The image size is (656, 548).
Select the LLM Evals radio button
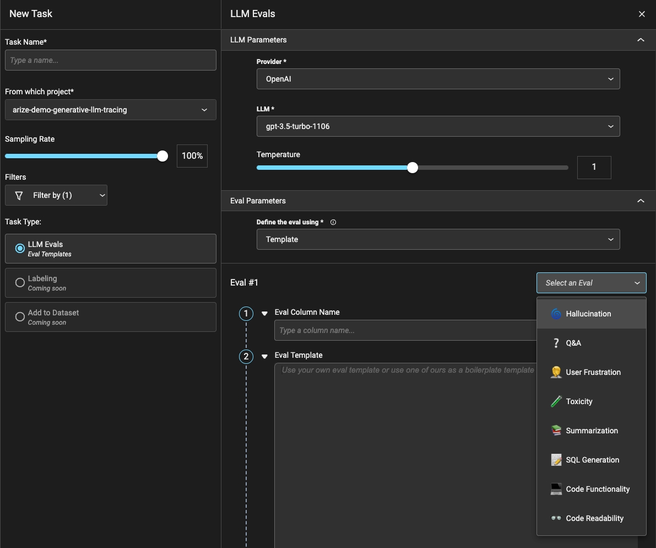pyautogui.click(x=20, y=249)
